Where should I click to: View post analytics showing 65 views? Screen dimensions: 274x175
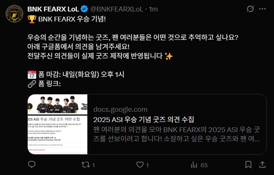pos(199,165)
